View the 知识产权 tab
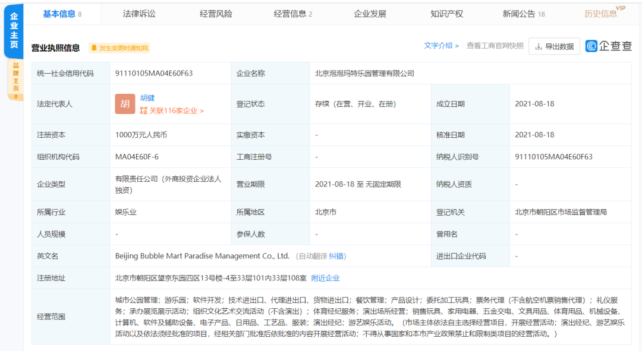 click(x=446, y=14)
